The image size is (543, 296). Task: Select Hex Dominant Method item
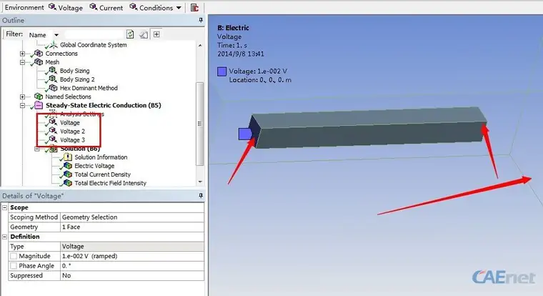click(x=89, y=88)
